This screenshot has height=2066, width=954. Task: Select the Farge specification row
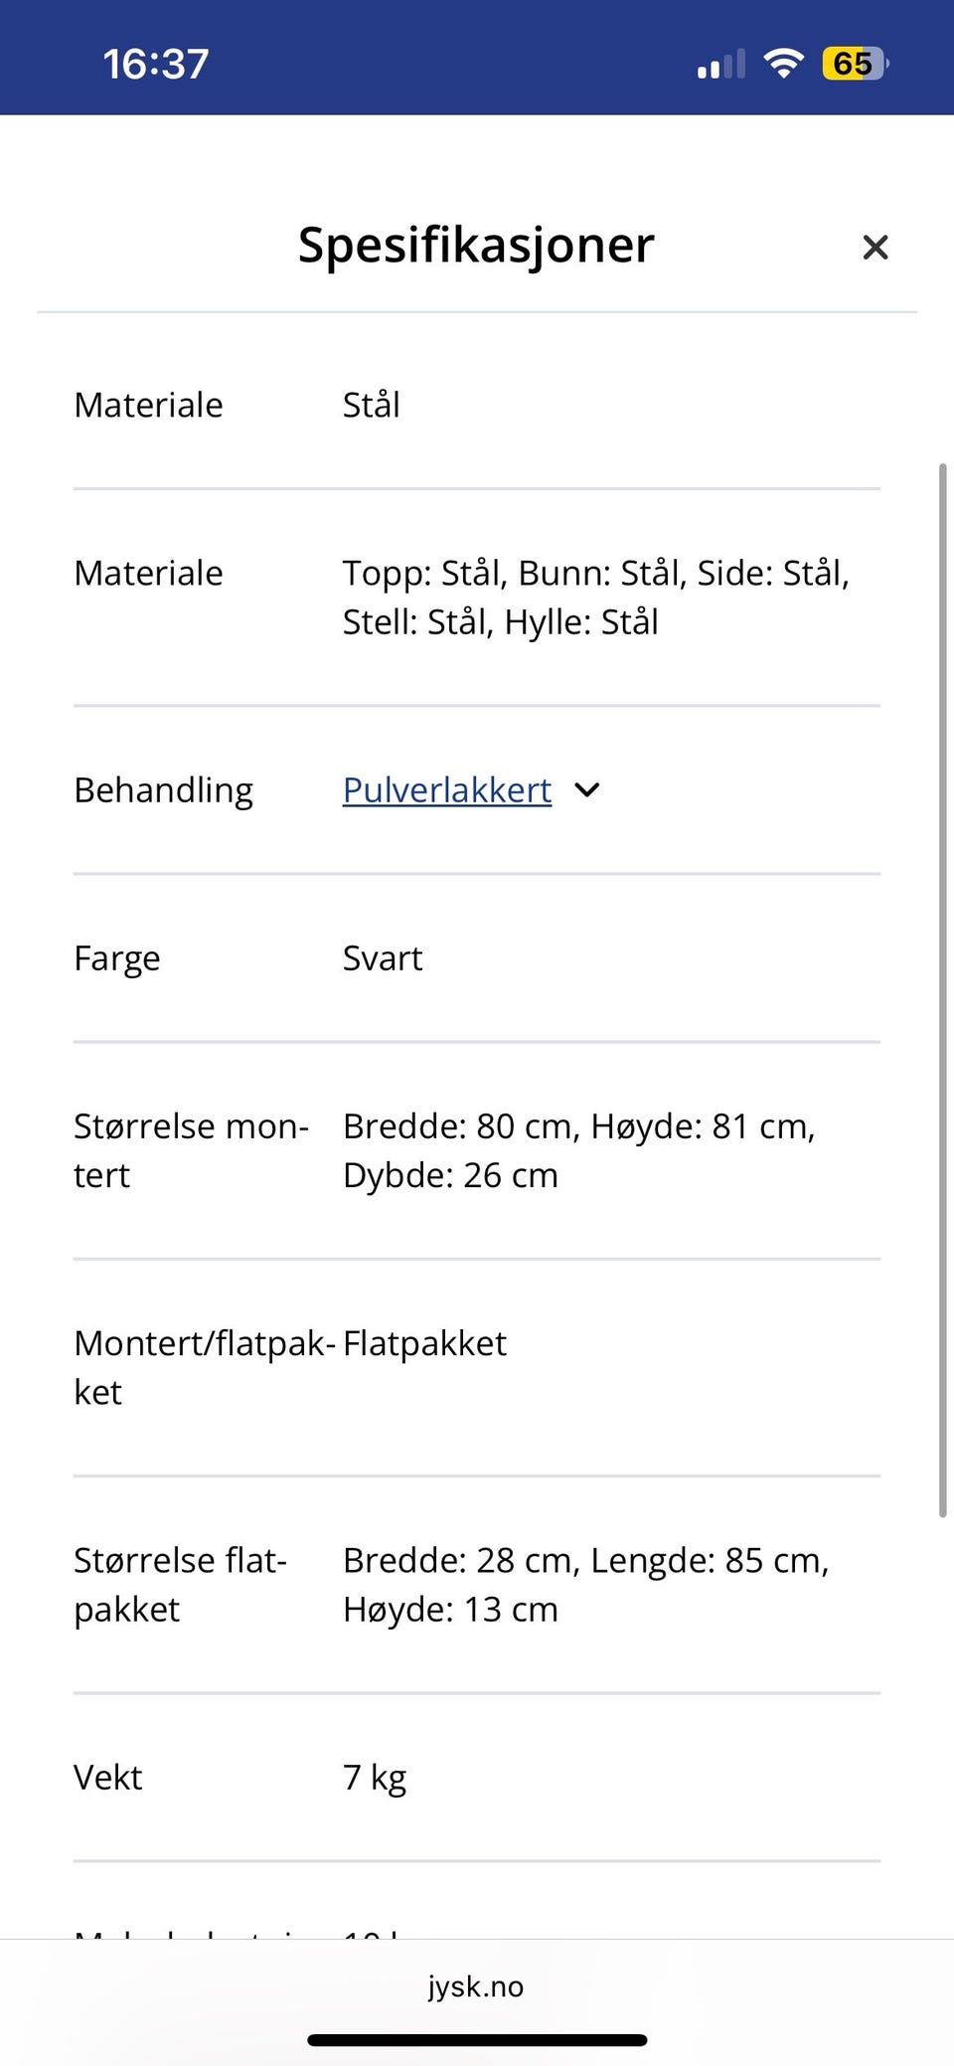[117, 958]
